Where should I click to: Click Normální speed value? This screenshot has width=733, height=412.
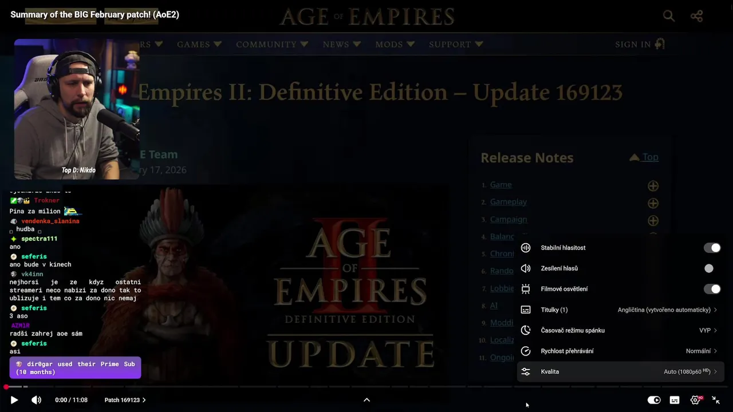click(698, 351)
